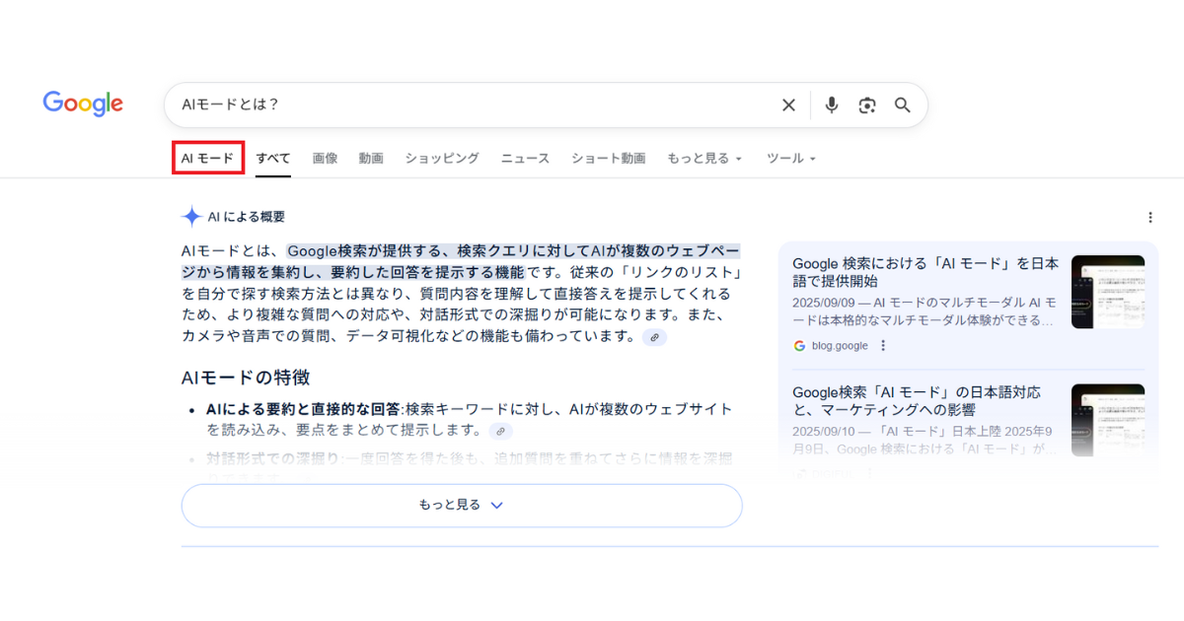
Task: Click the search magnifier icon
Action: click(902, 104)
